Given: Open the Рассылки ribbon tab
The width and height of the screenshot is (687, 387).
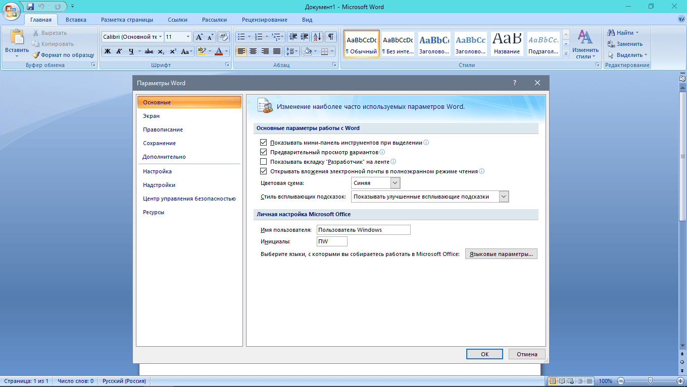Looking at the screenshot, I should [214, 20].
